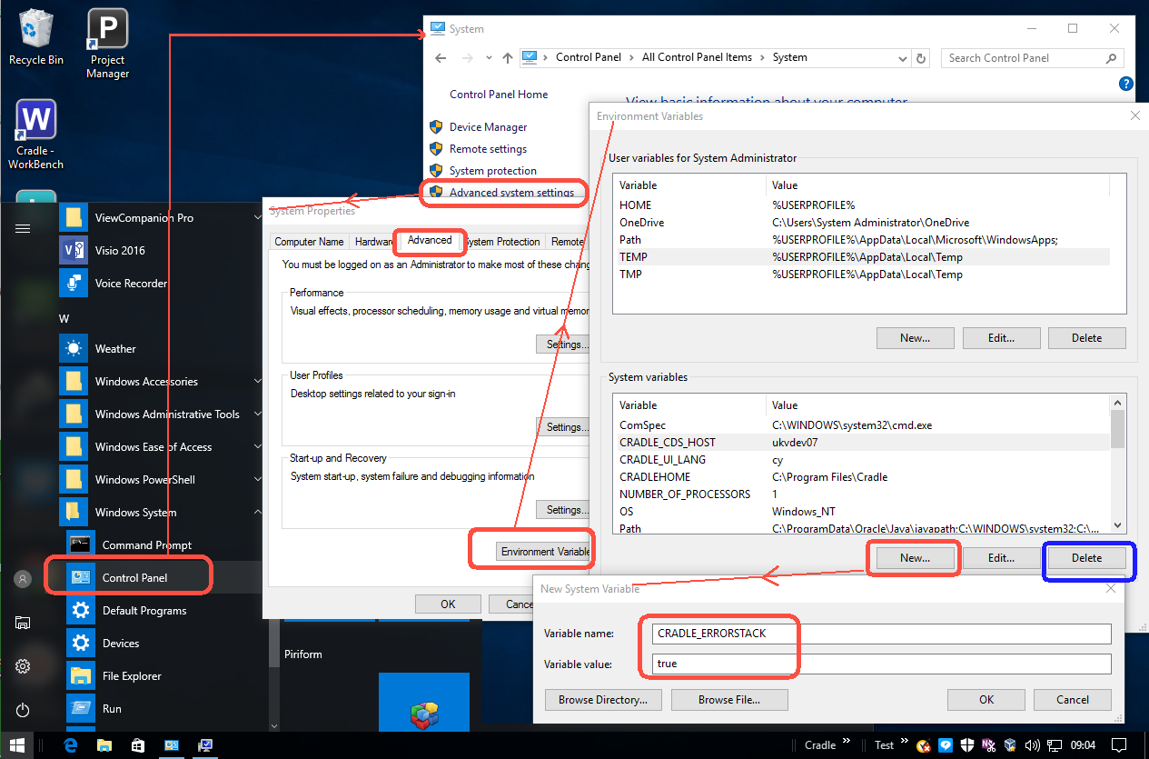Click the Start menu Power icon
The width and height of the screenshot is (1149, 759).
pos(23,710)
